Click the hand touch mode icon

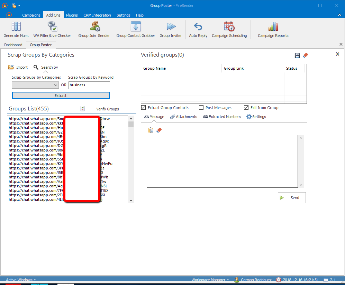[14, 6]
